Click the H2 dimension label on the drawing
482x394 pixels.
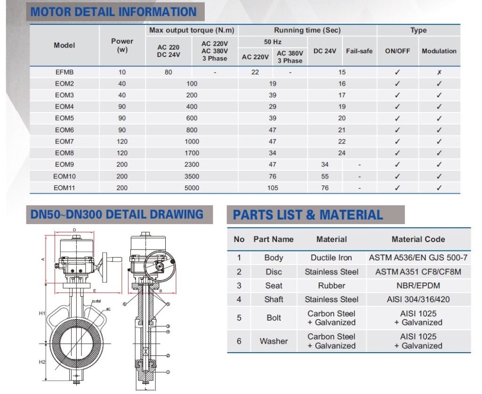[42, 362]
